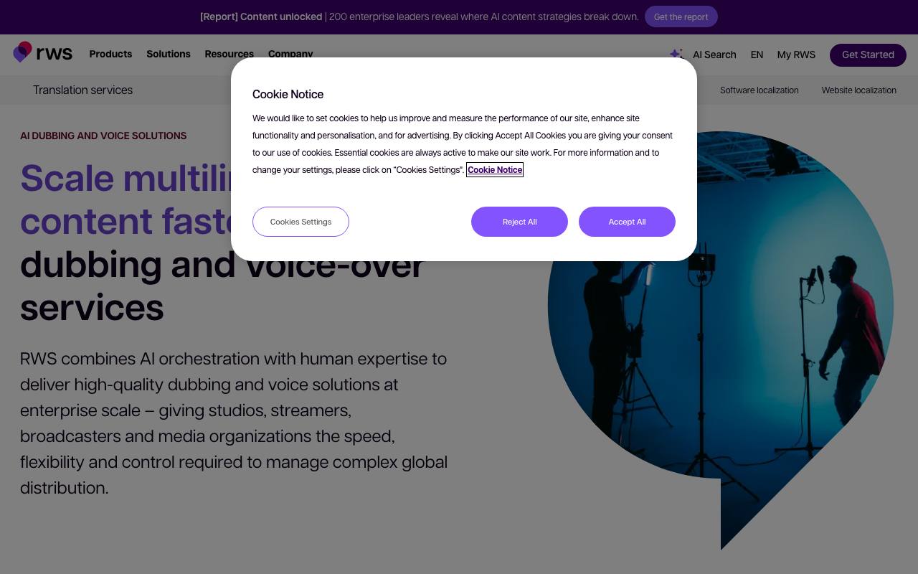Click the 'Cookie Notice' dialog heading
This screenshot has height=574, width=918.
[x=288, y=95]
